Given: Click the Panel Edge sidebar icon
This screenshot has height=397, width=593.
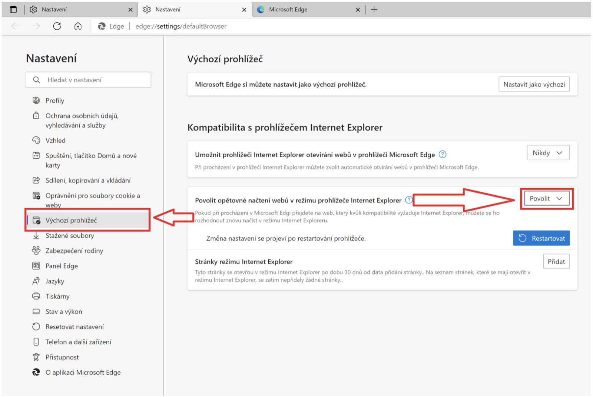Looking at the screenshot, I should click(x=36, y=266).
